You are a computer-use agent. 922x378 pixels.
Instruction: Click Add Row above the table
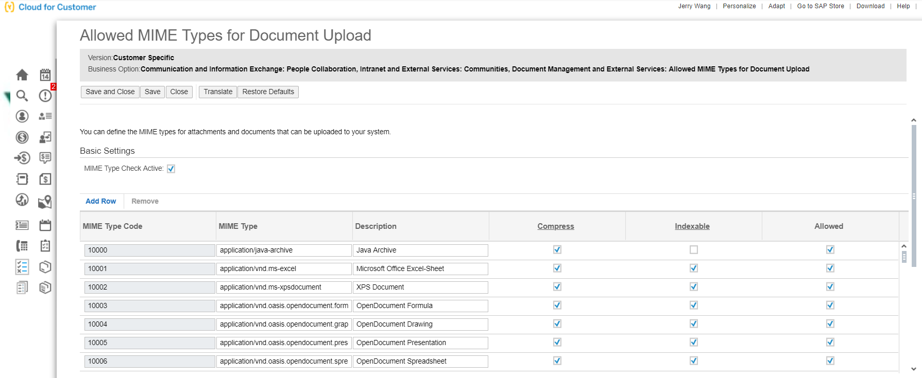pyautogui.click(x=101, y=201)
